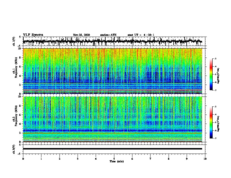Click ch.2 frequency tick label '8'
Screen dimensions: 231x178
(20, 106)
